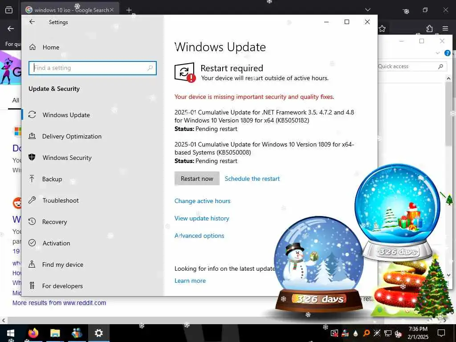Open a new browser tab
The image size is (456, 342).
coord(129,10)
